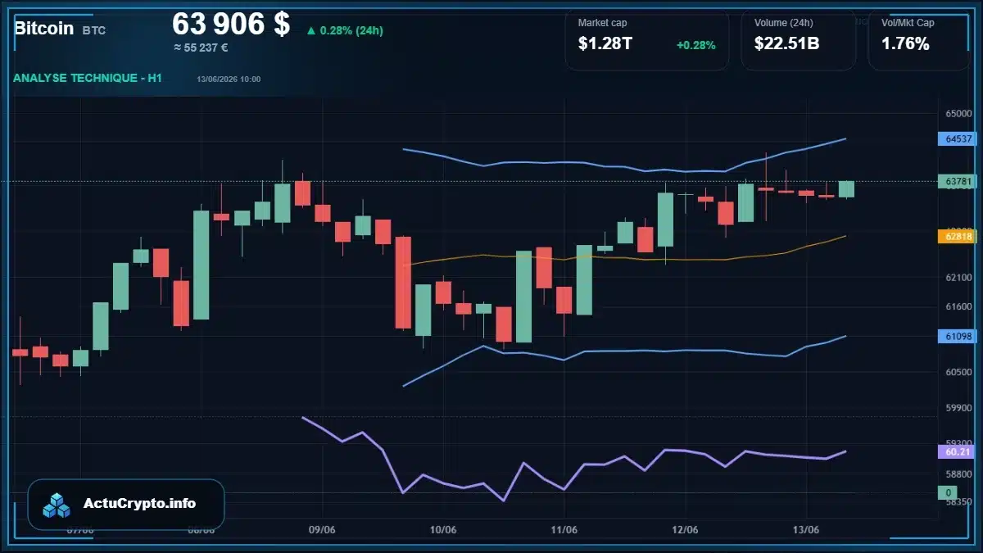Viewport: 983px width, 553px height.
Task: Click the 60500 price axis label
Action: [958, 372]
